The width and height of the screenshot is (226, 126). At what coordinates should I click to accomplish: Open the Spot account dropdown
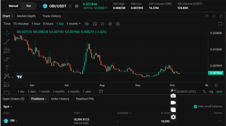8,107
